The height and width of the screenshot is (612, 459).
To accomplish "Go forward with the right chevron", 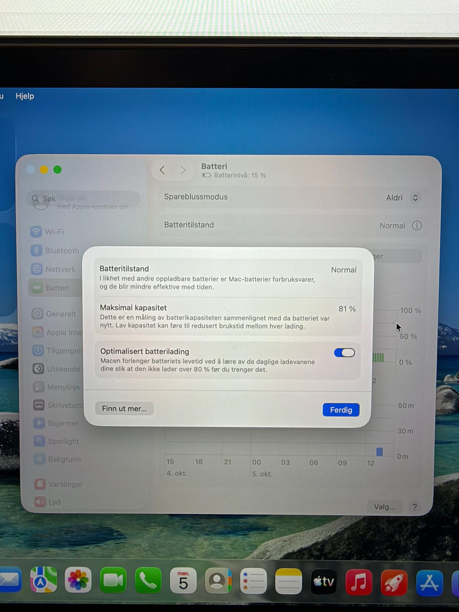I will pos(183,170).
